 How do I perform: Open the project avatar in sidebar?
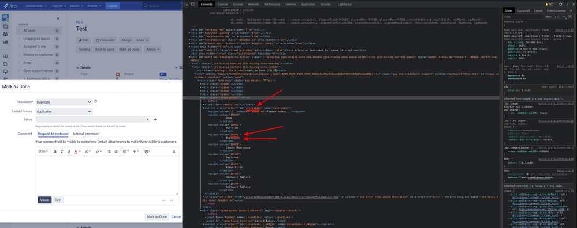6,18
